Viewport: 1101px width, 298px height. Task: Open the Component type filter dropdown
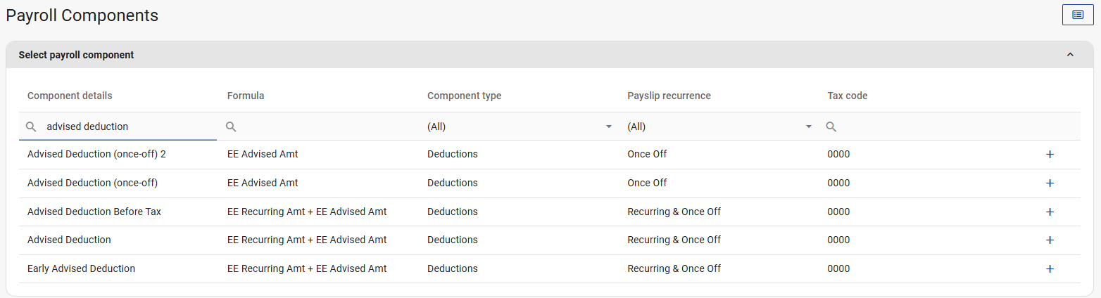click(x=520, y=127)
